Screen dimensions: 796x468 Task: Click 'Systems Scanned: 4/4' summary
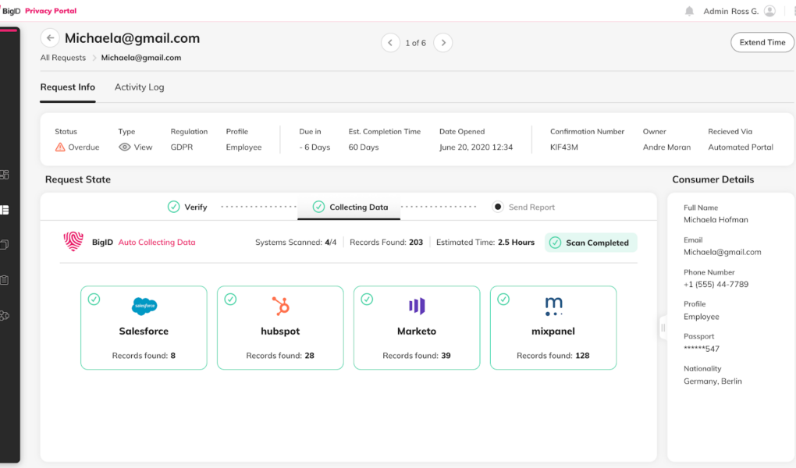coord(296,242)
